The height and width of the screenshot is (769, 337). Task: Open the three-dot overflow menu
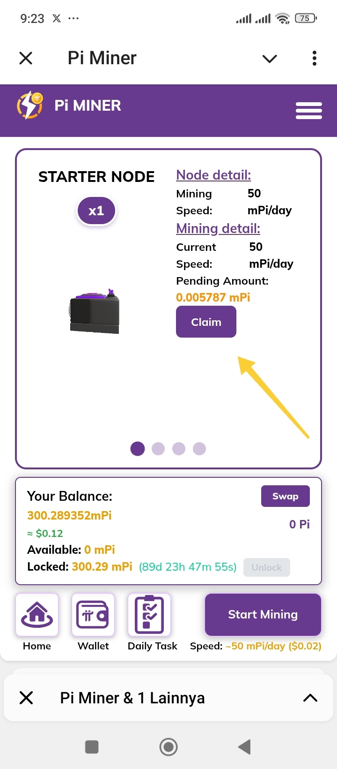click(x=315, y=58)
